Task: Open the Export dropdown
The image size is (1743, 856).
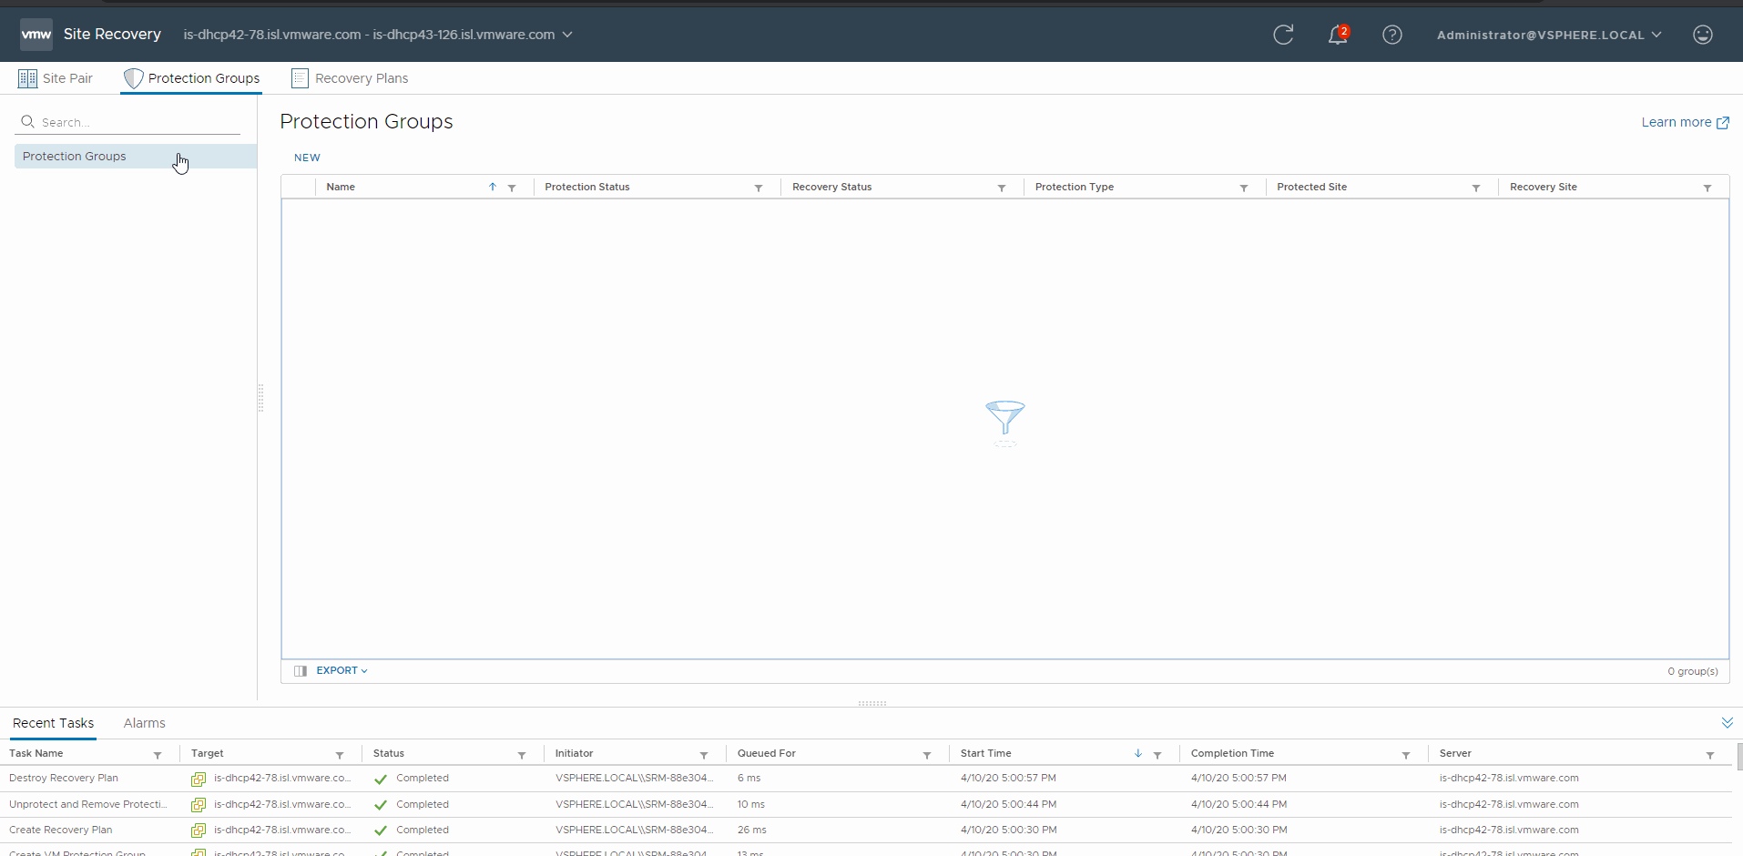Action: click(x=341, y=671)
